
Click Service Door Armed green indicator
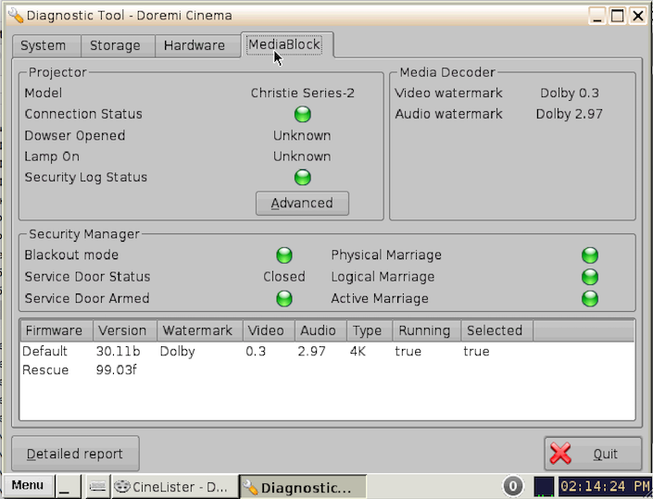click(284, 298)
